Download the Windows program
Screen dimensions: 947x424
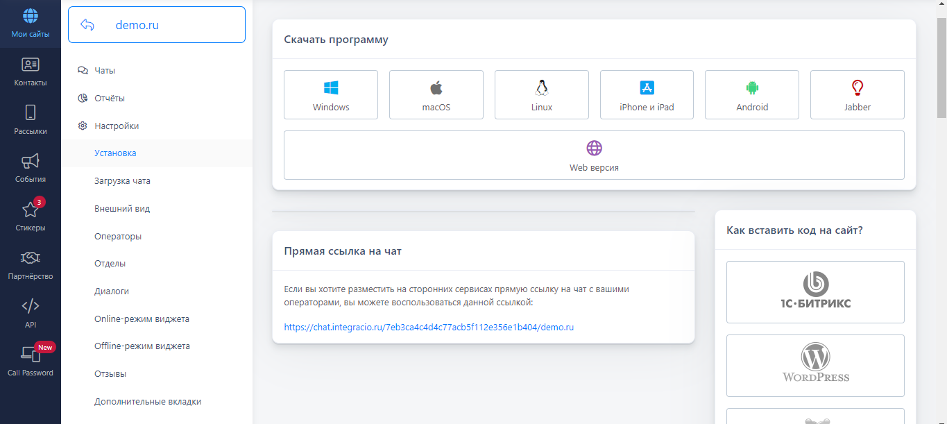pyautogui.click(x=331, y=95)
